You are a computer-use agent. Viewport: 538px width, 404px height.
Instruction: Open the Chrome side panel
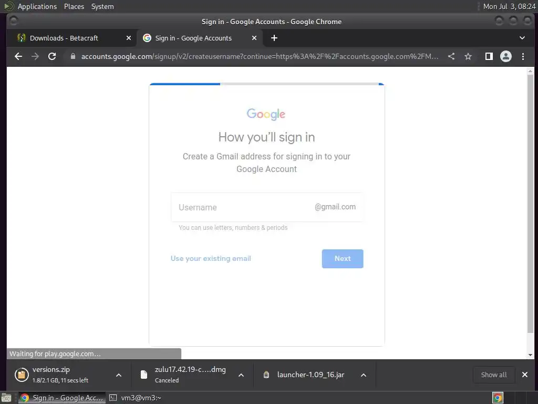coord(489,56)
